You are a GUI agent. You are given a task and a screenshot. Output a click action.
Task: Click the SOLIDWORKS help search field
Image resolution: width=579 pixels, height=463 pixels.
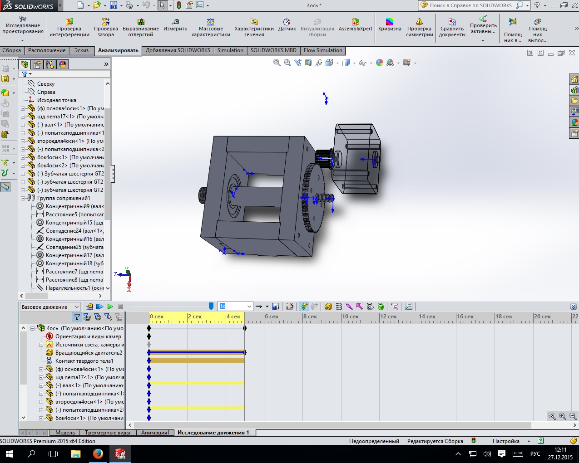coord(470,5)
